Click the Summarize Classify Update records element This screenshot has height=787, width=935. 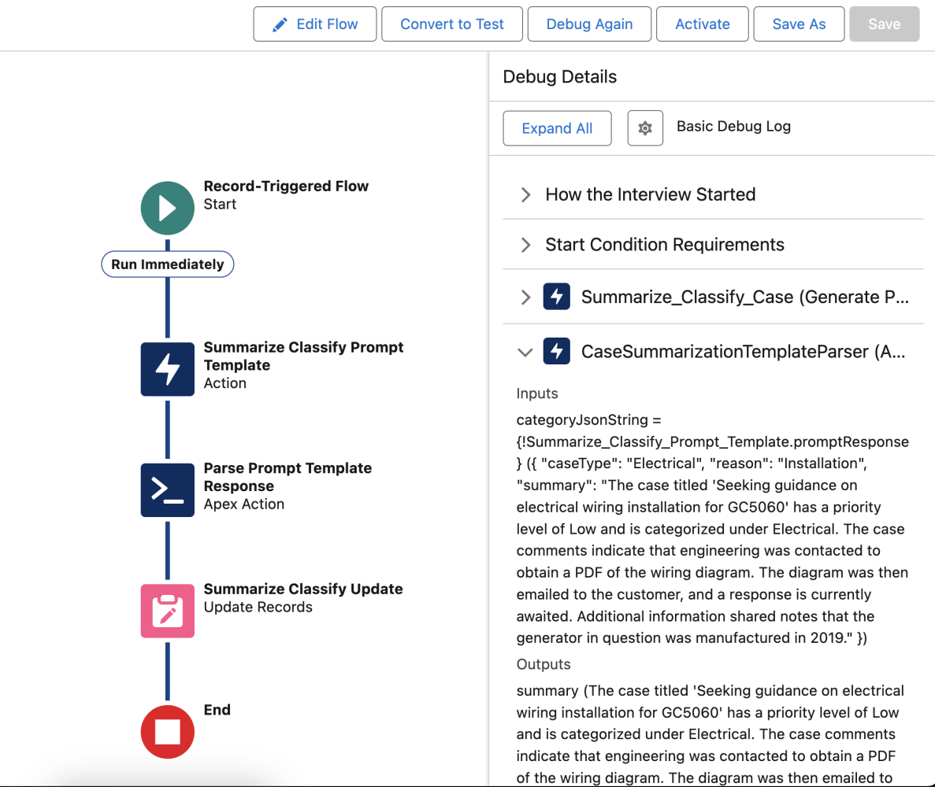[167, 611]
